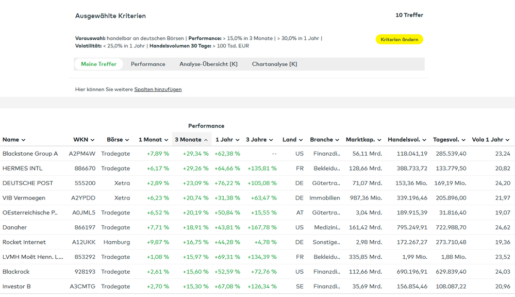Sort table by Name column chevron

click(23, 140)
